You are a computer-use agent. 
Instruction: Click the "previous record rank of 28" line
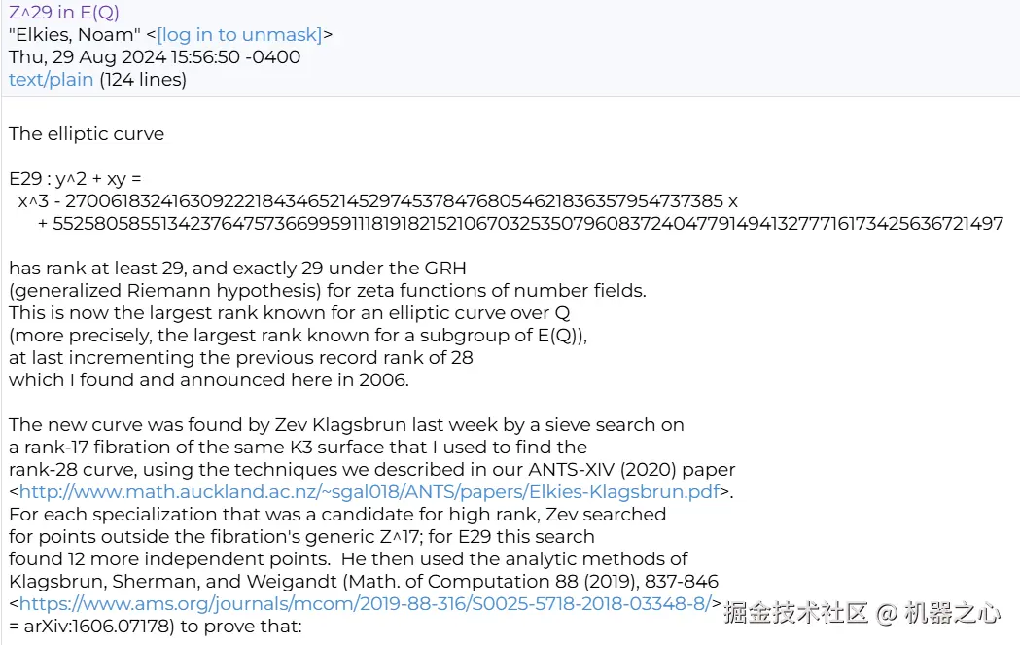[x=241, y=357]
